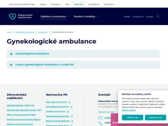Open the O nemocnici header link
Image resolution: width=168 pixels, height=126 pixels.
138,17
